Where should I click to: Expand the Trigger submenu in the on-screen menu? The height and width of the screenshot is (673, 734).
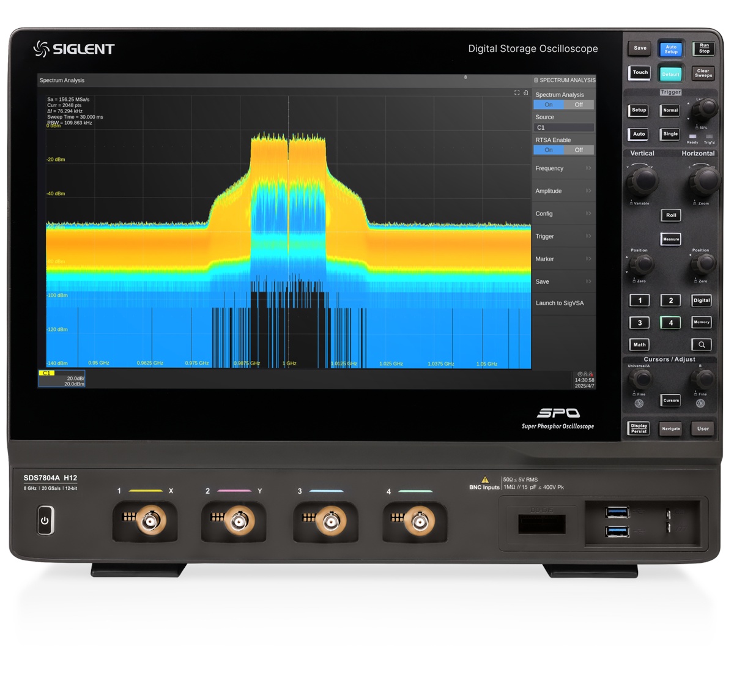[x=563, y=236]
